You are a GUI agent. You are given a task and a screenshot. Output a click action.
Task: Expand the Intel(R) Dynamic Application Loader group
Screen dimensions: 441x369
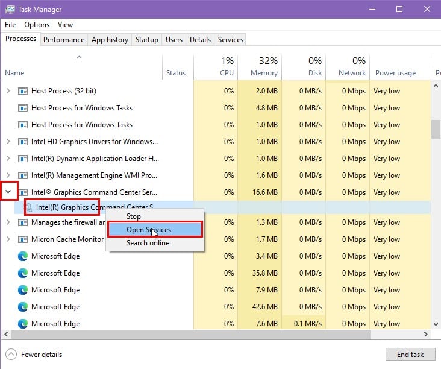tap(8, 159)
